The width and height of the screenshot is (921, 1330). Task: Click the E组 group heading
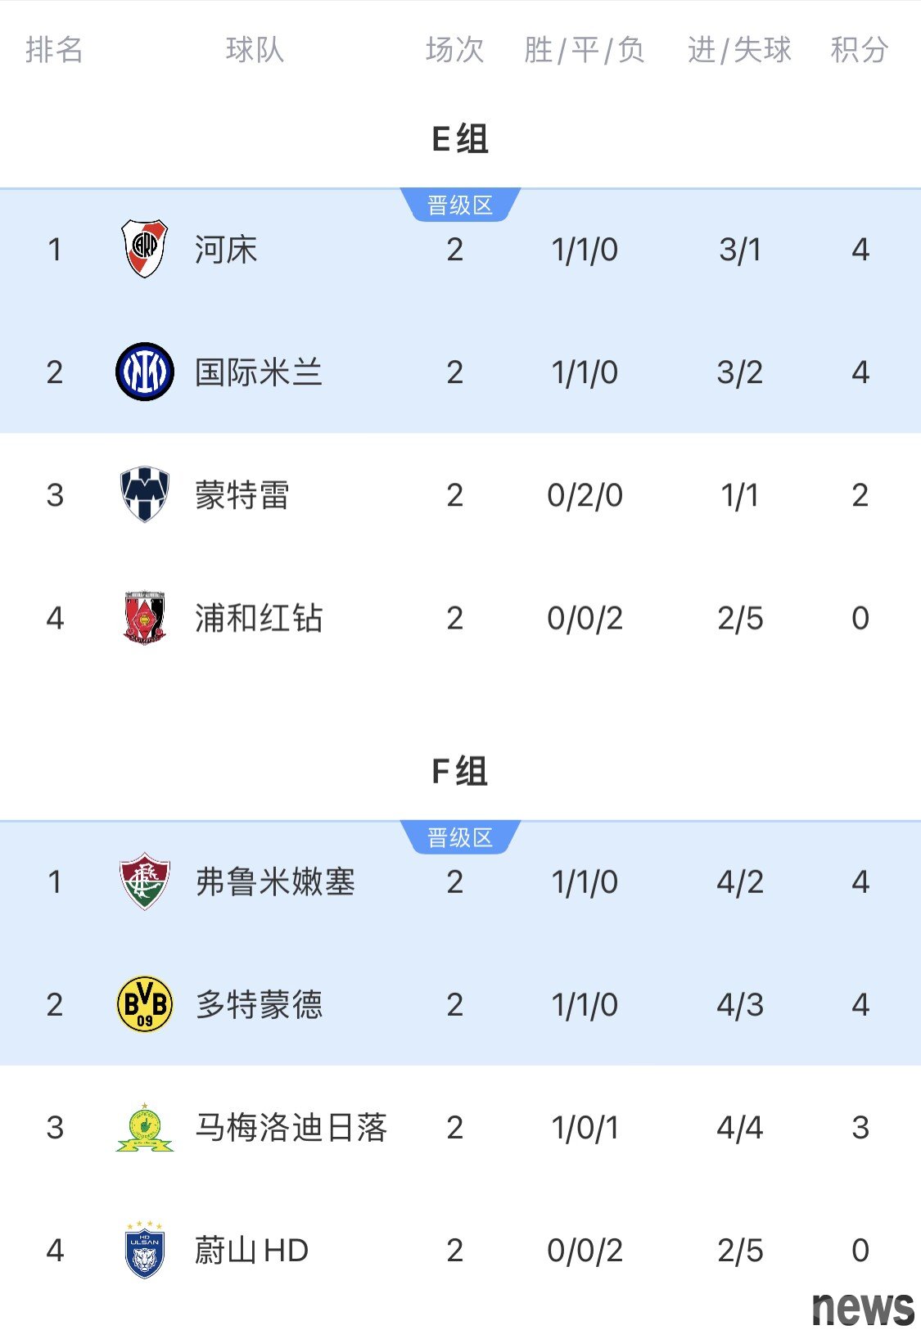460,139
